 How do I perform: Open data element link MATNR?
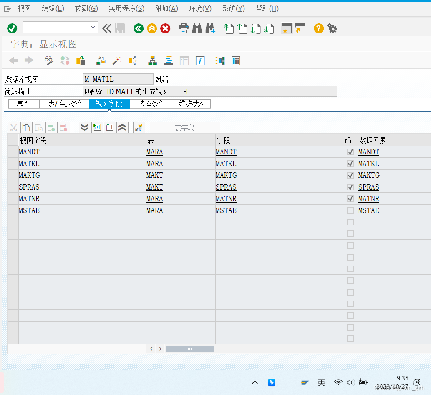point(368,199)
